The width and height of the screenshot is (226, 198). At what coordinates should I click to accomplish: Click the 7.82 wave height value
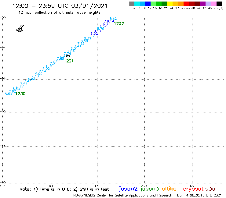point(12,91)
